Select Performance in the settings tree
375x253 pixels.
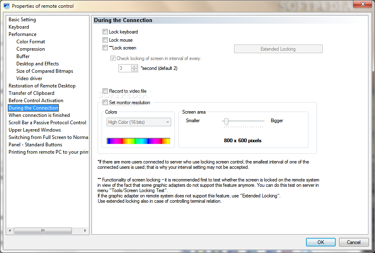(x=22, y=34)
